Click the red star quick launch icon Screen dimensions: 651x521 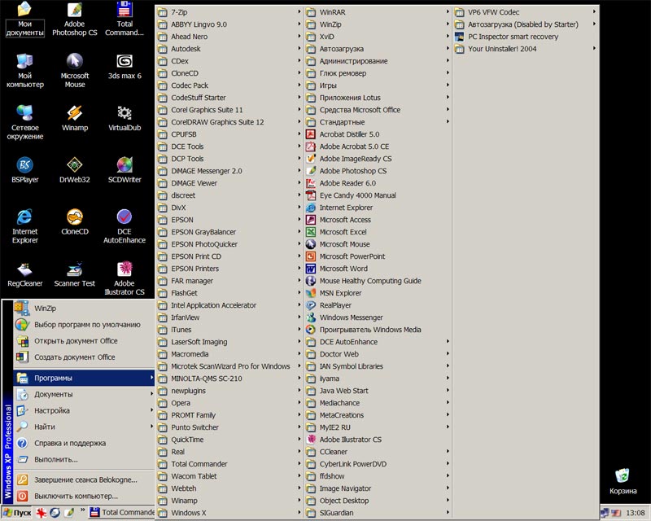[42, 513]
